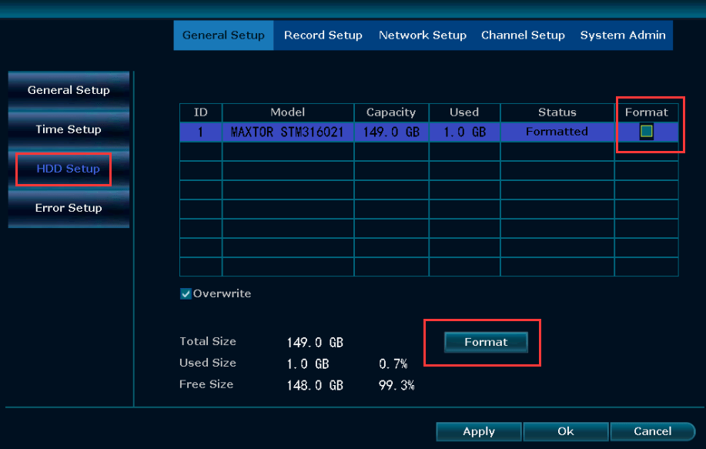Click the Formatted status cell

(557, 132)
